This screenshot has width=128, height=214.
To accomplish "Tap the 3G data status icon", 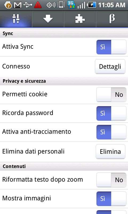I will pos(71,5).
